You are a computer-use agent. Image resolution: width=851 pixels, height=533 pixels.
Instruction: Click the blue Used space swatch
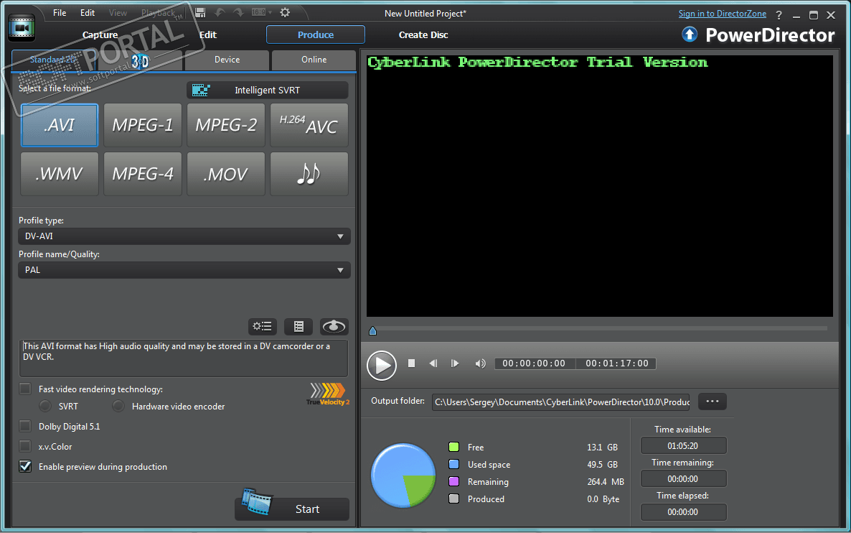(x=453, y=465)
